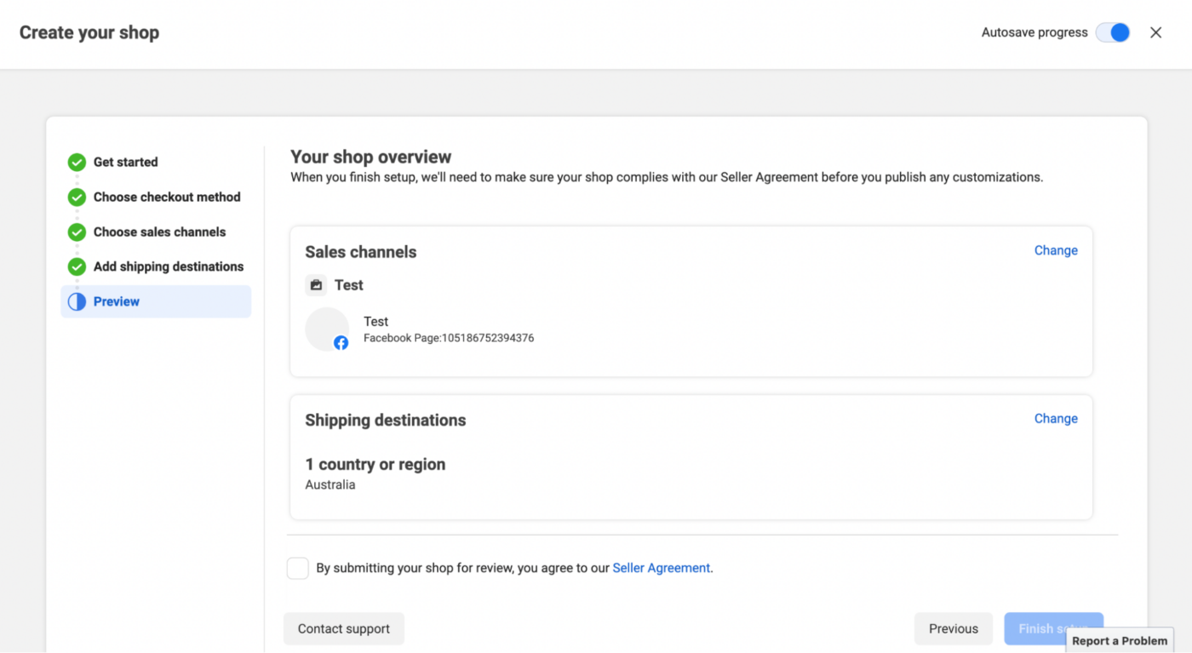Click the green checkmark beside Get started
Screen dimensions: 1192x653
point(77,162)
